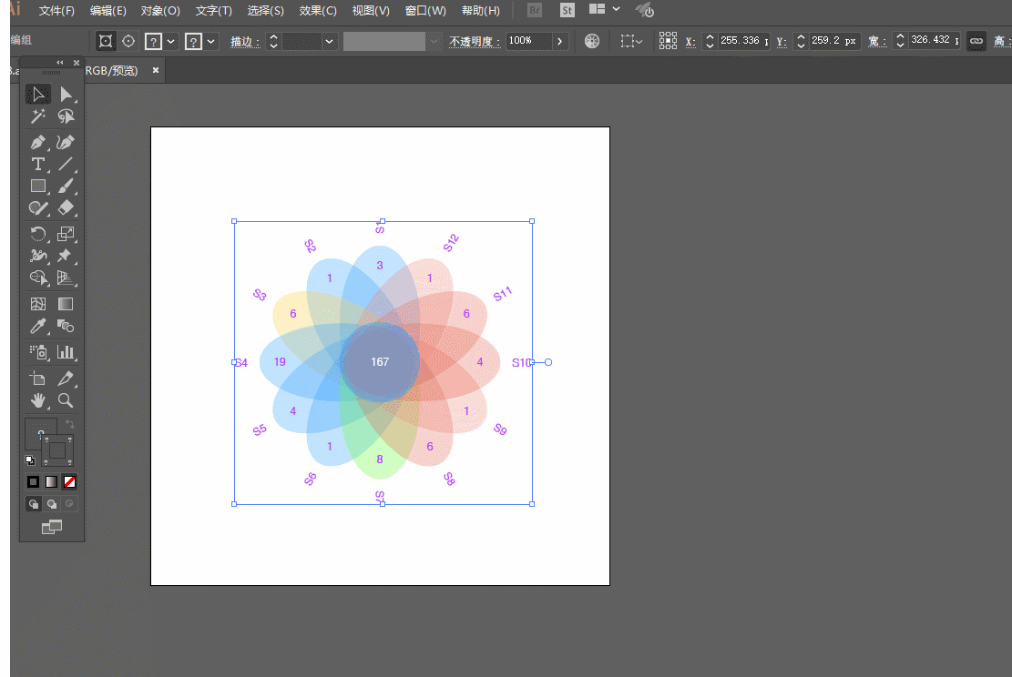Choose the Blend tool

(66, 327)
